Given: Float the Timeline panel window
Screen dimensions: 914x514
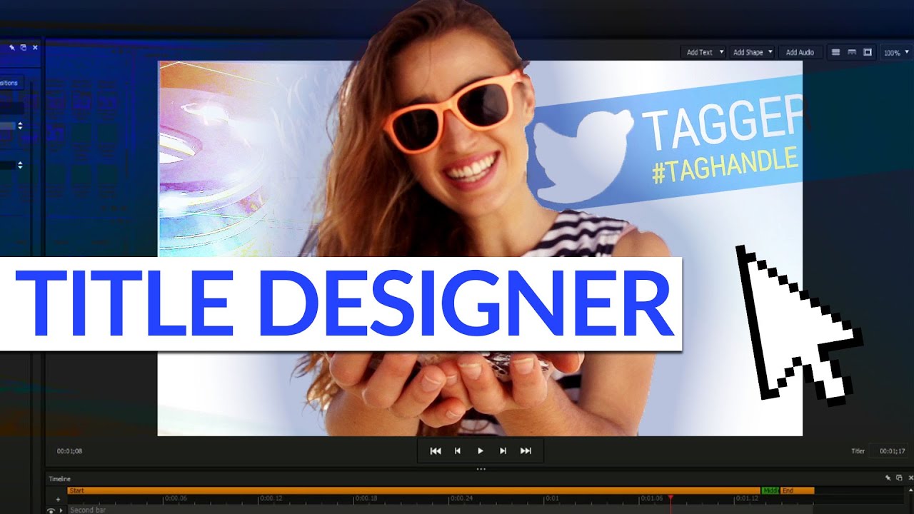Looking at the screenshot, I should 898,478.
